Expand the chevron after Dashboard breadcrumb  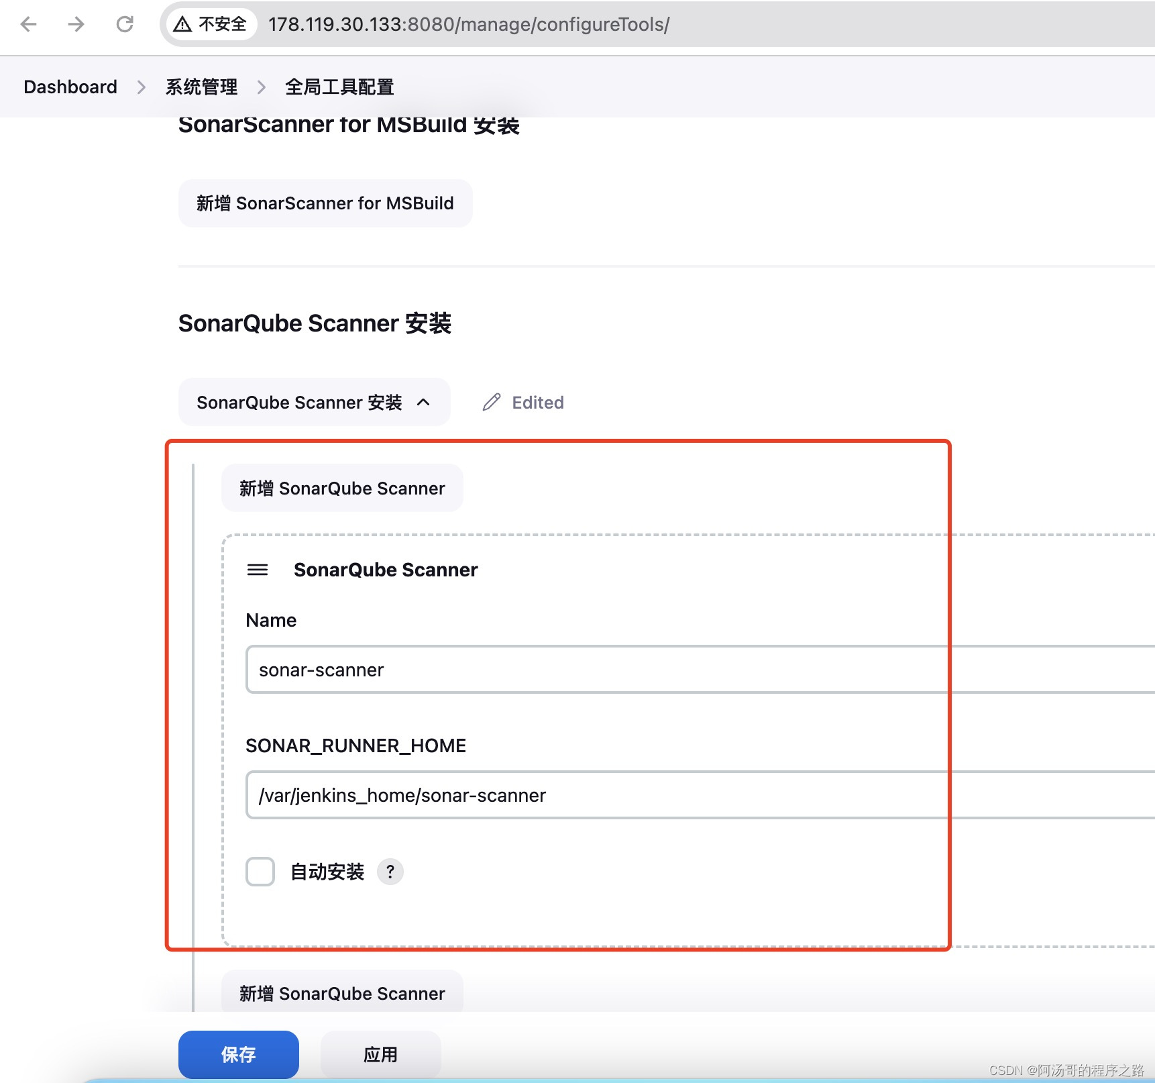tap(141, 87)
